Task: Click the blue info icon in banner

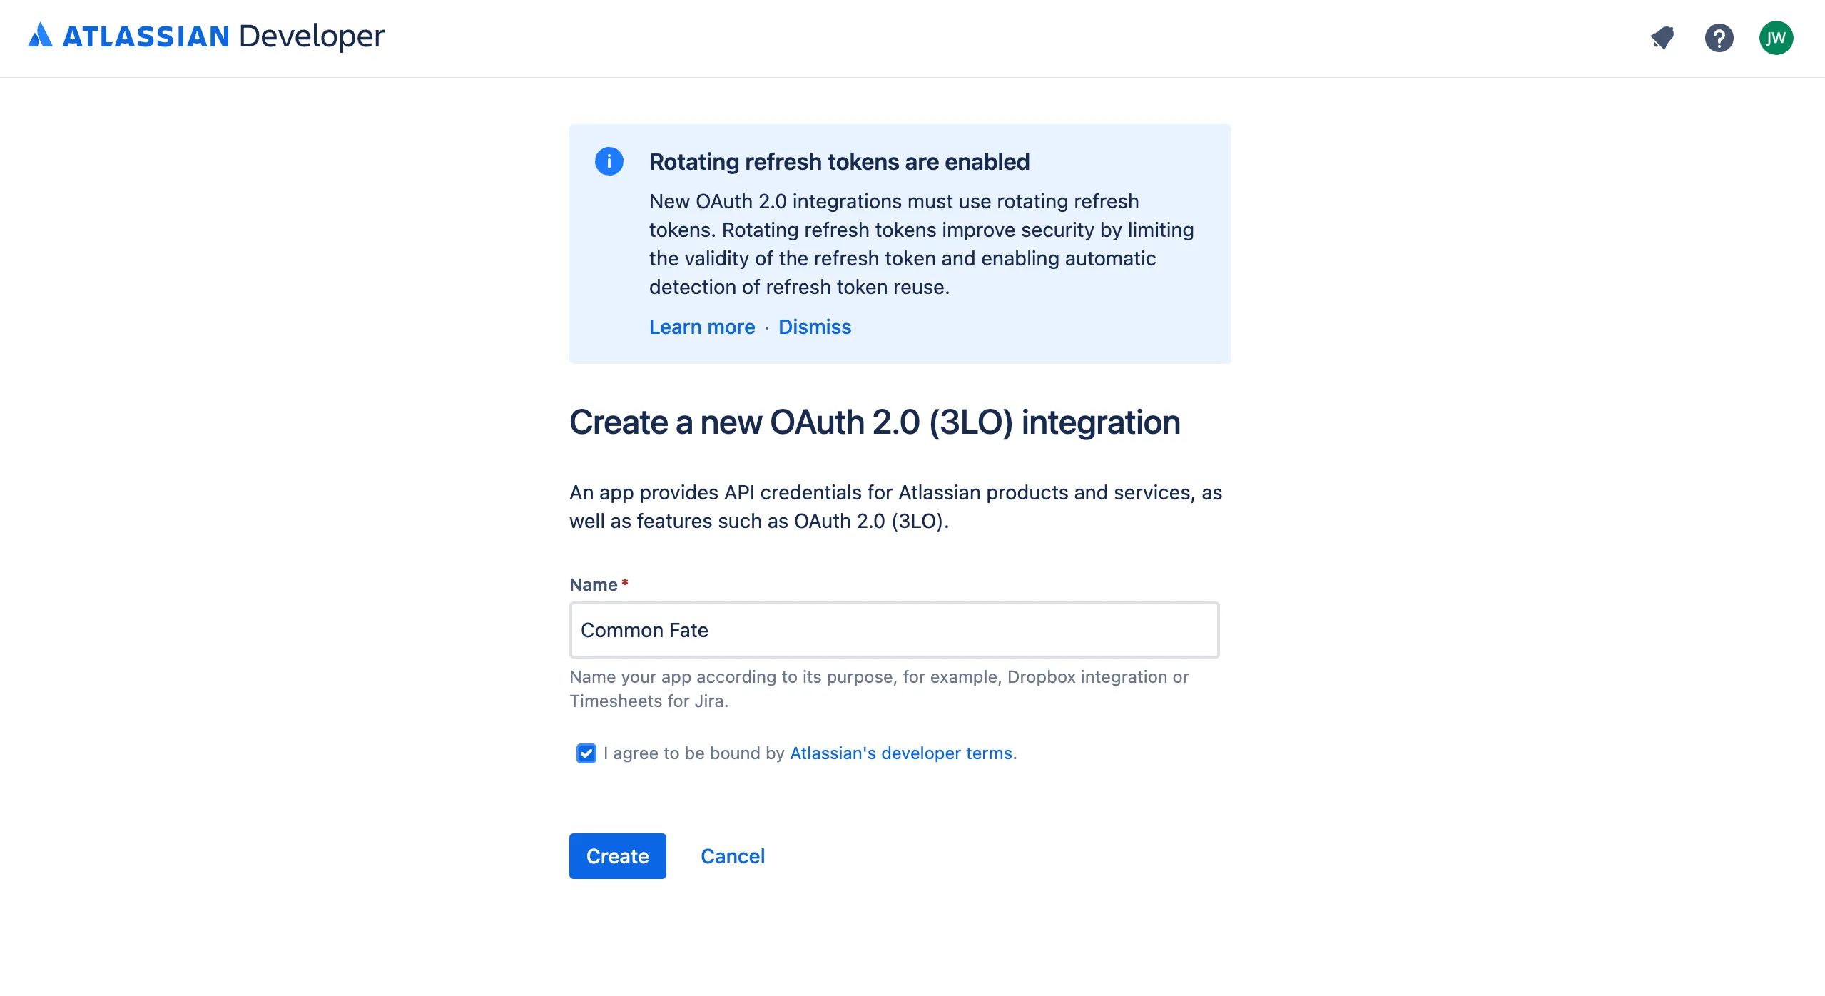Action: (609, 161)
